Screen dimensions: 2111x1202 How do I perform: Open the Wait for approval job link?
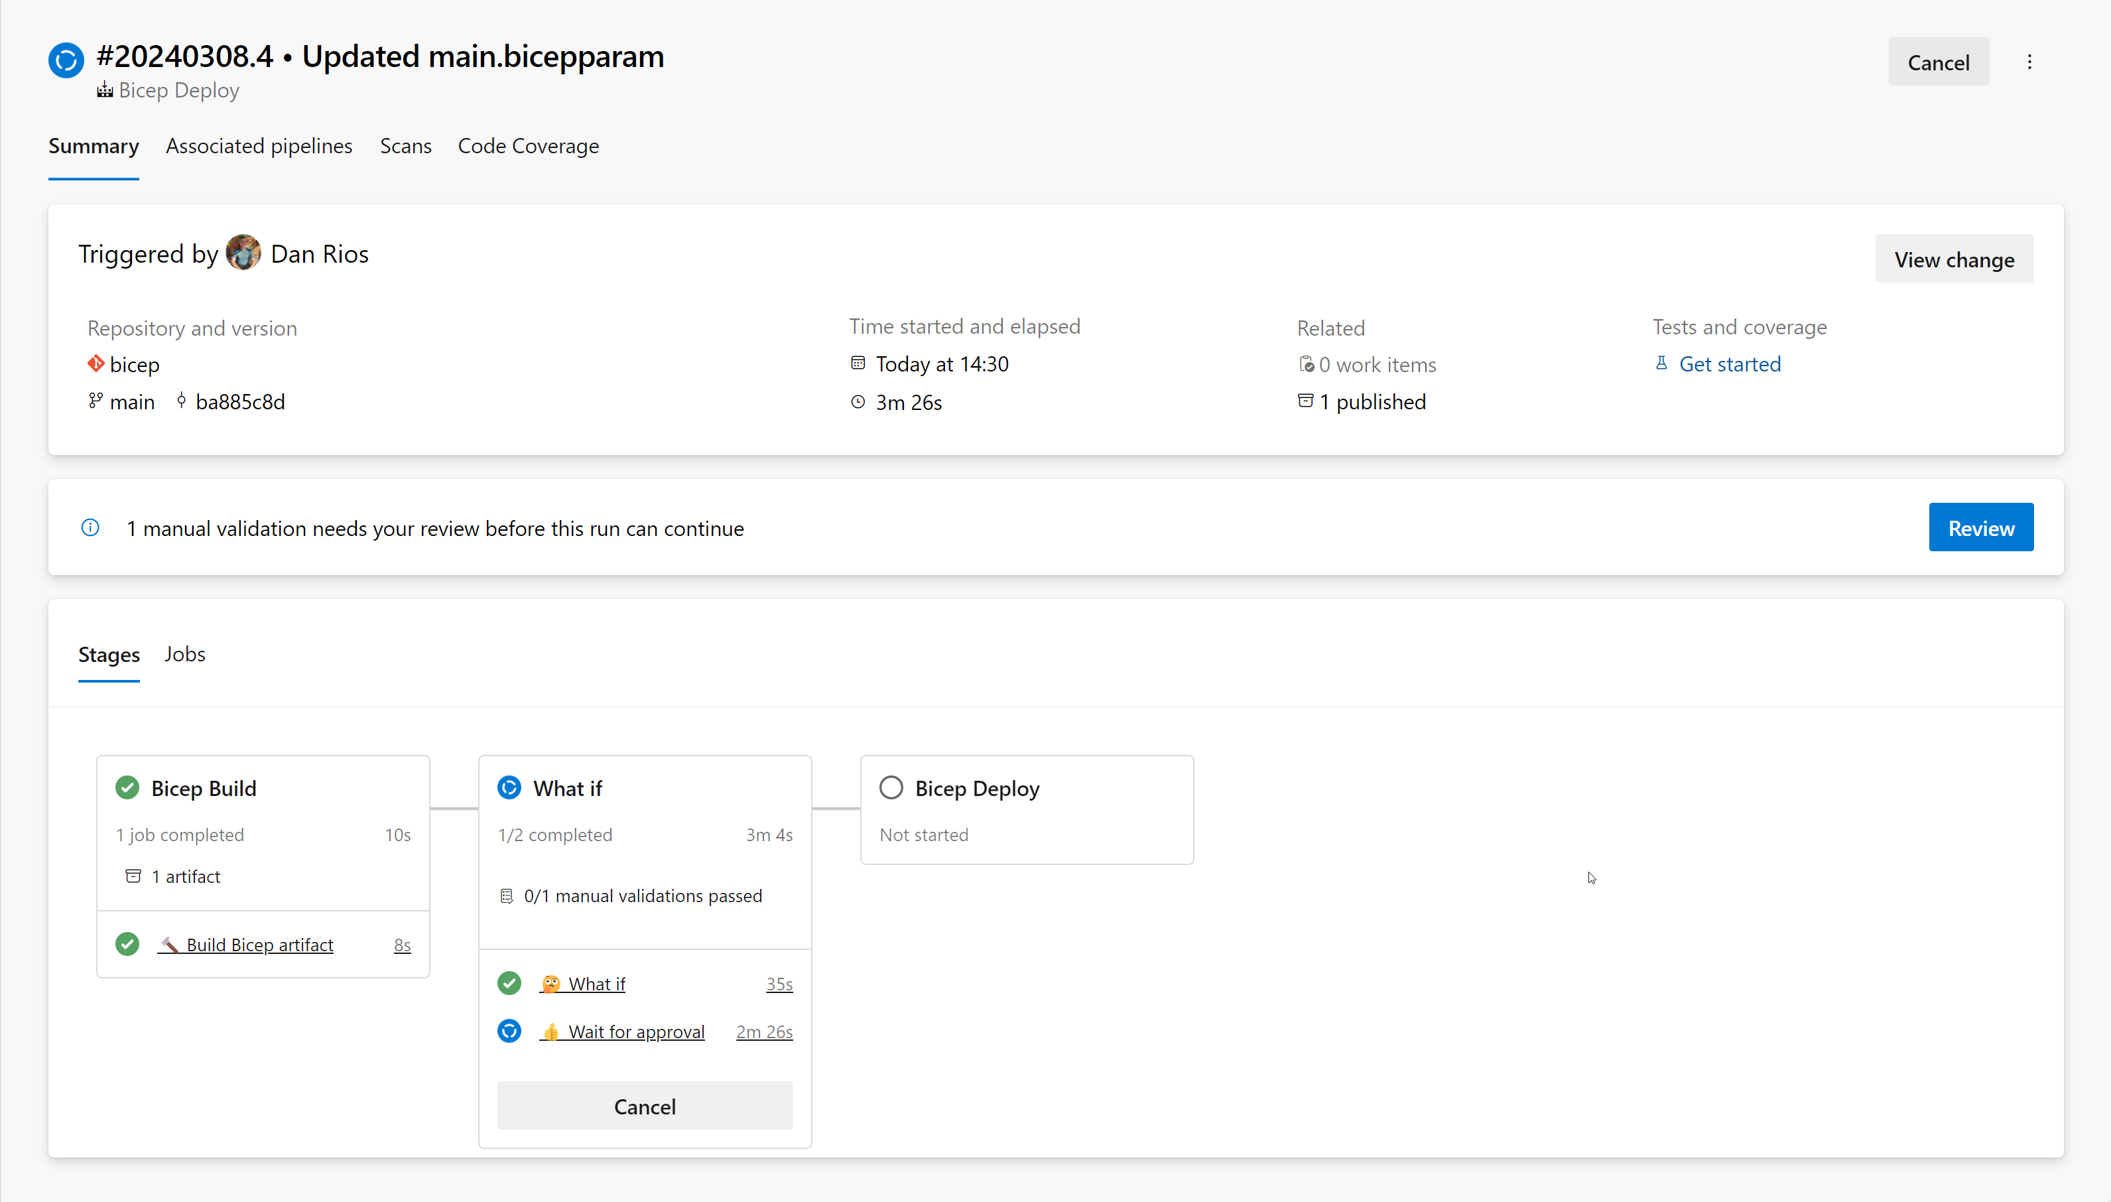coord(622,1032)
